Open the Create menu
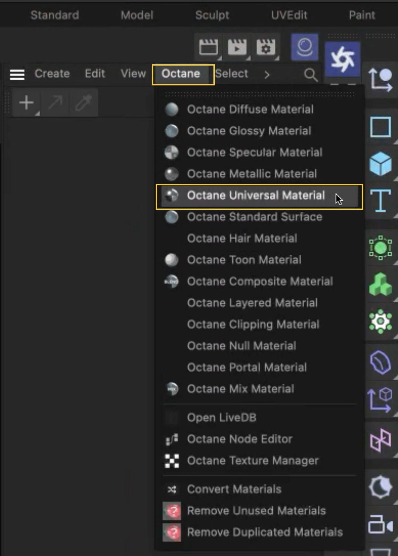398x556 pixels. [52, 74]
